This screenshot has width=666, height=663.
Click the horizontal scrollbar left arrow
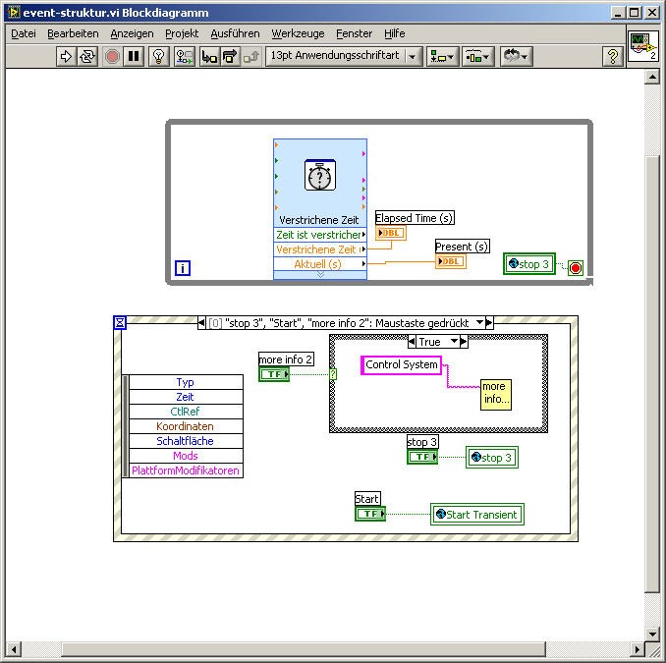click(14, 649)
